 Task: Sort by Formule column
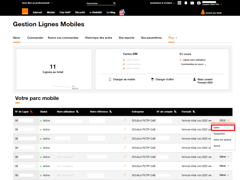coord(194,112)
